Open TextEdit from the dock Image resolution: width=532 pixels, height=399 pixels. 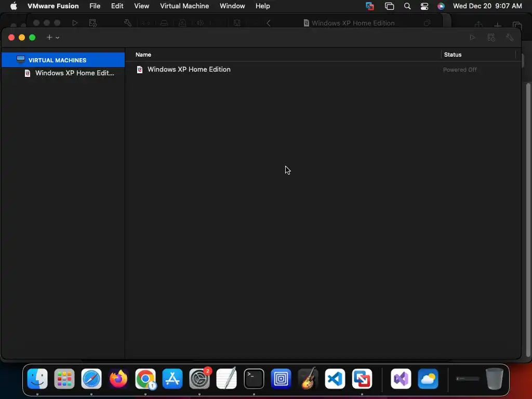[227, 379]
